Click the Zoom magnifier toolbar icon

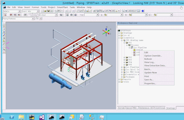click(x=123, y=11)
